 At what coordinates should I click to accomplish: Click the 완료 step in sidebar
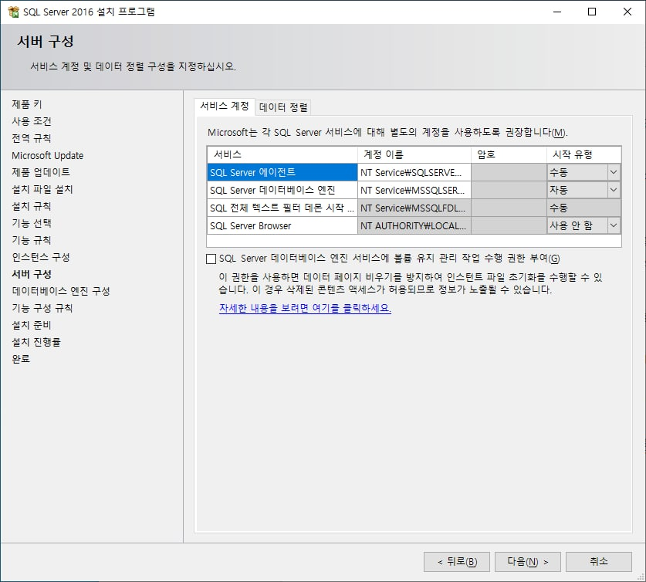(x=21, y=359)
